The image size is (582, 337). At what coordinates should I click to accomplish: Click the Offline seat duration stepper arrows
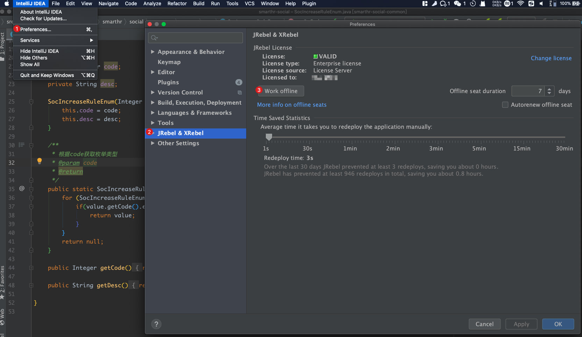coord(549,91)
